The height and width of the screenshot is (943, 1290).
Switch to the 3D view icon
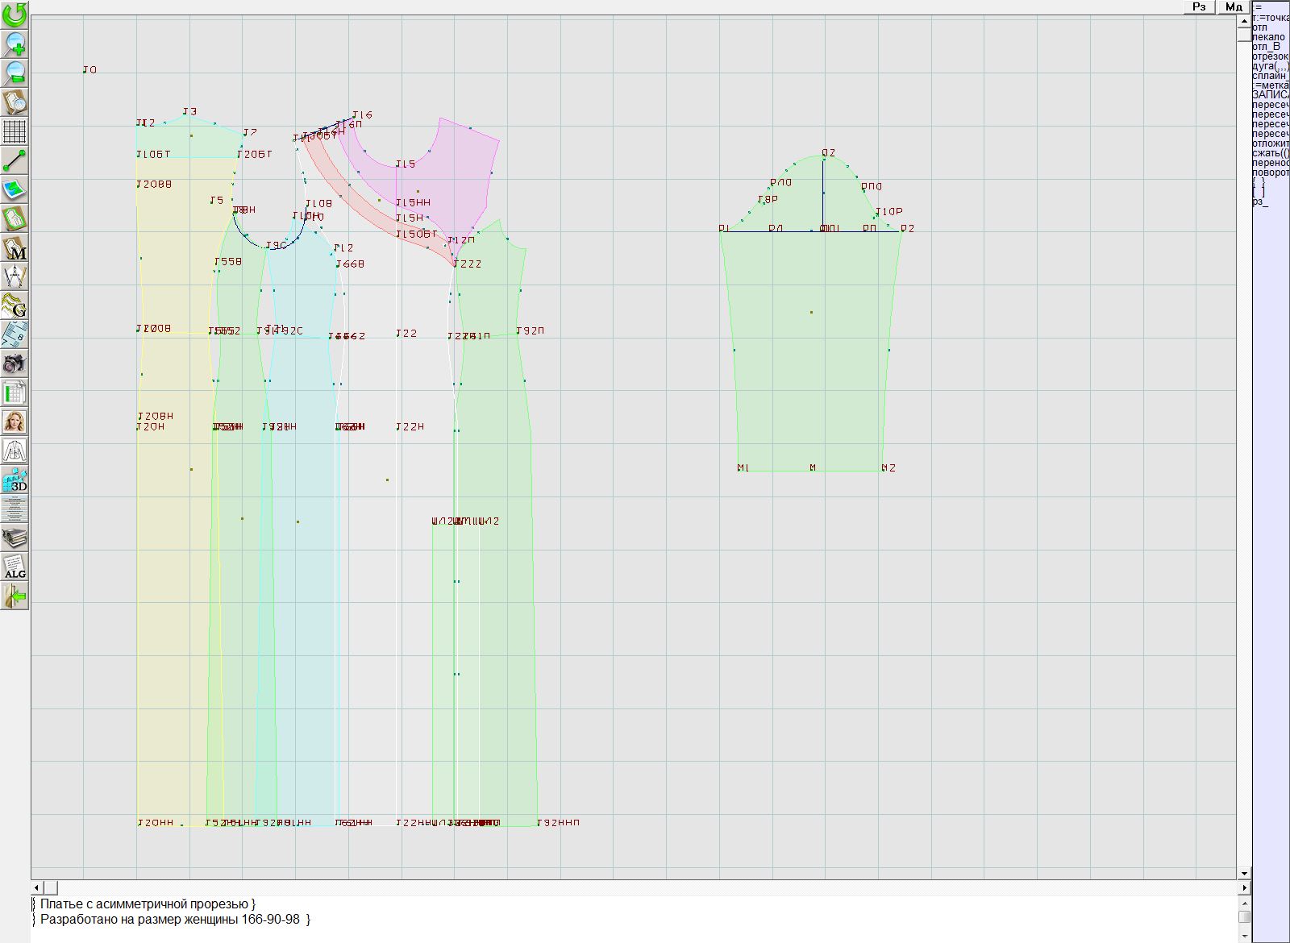(x=15, y=480)
